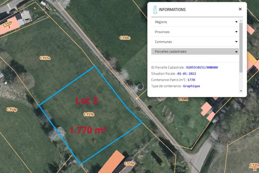Select parcel C151b on the map

coord(89,114)
